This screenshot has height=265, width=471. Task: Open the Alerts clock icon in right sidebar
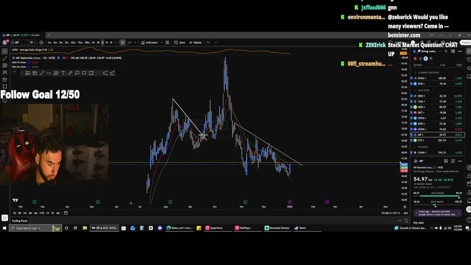469,59
